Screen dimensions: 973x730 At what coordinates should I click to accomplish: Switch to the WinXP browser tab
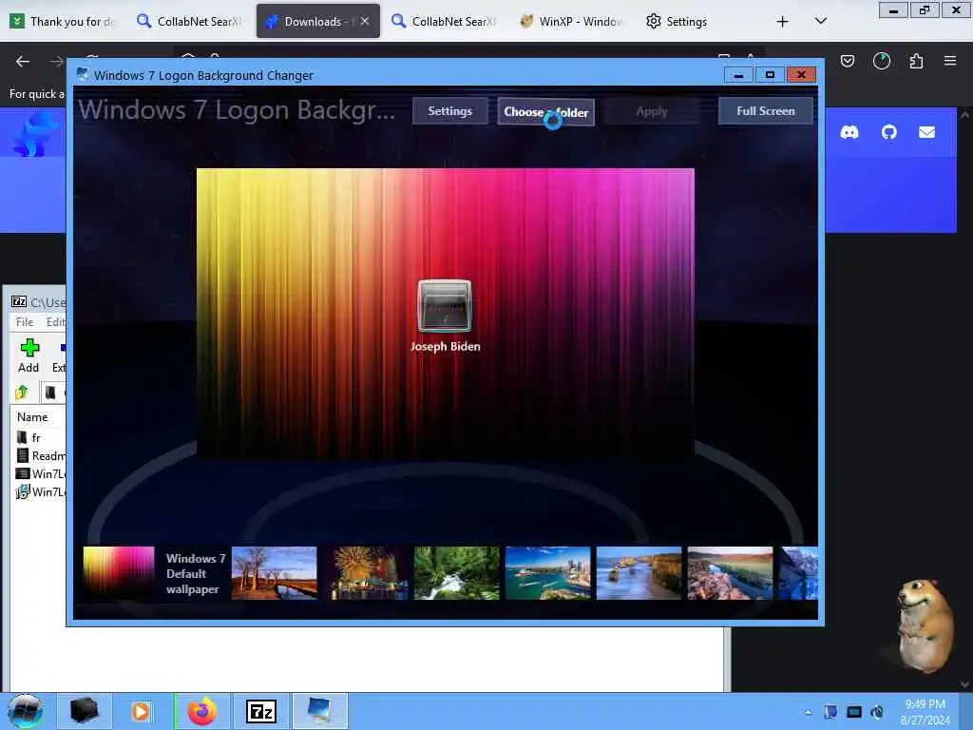[571, 22]
